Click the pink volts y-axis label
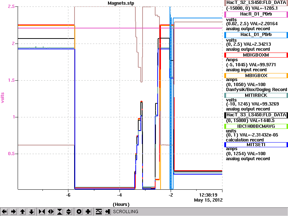288x216 pixels. [3, 98]
